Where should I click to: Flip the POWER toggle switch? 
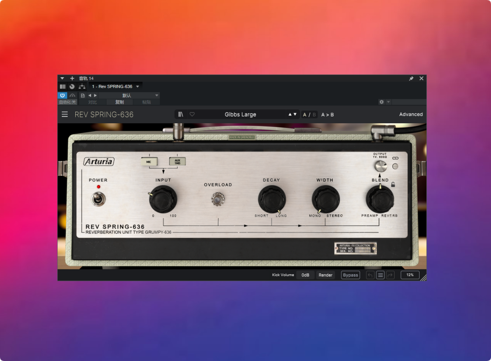pos(98,199)
